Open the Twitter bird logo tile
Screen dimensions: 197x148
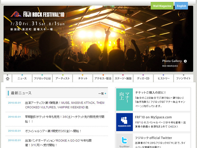click(x=124, y=141)
